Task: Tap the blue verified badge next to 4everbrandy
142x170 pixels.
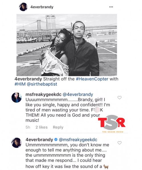Action: point(56,140)
